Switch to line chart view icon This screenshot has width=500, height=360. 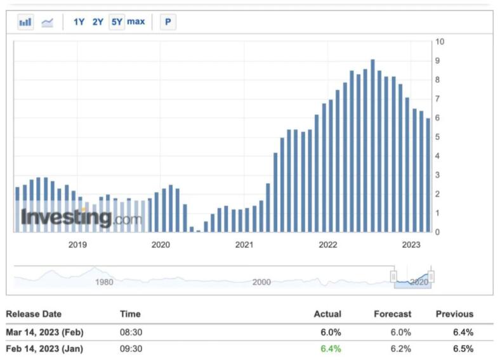point(48,22)
